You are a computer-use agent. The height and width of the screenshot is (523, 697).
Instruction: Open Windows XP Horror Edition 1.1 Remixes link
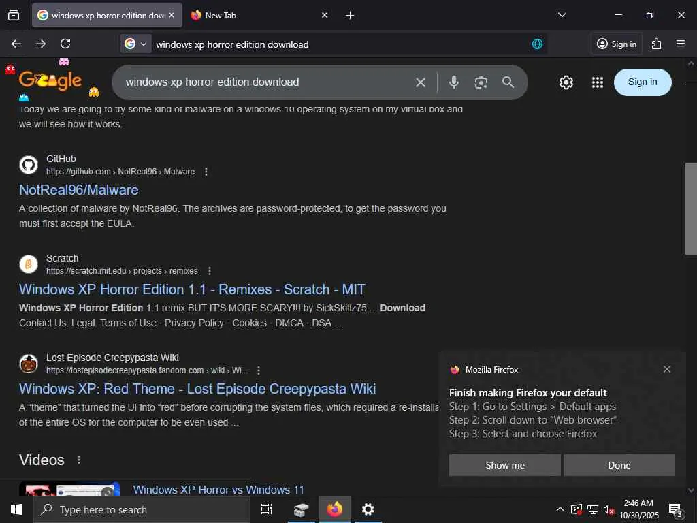coord(192,289)
